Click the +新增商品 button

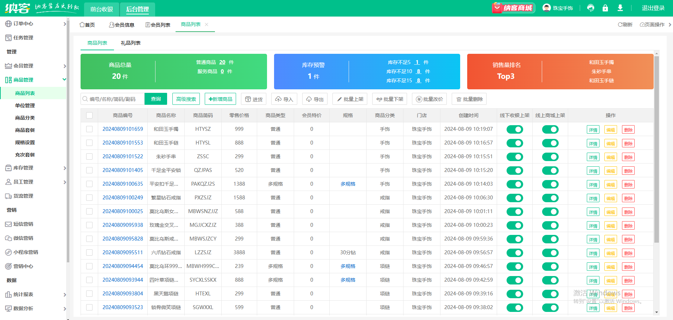click(220, 99)
